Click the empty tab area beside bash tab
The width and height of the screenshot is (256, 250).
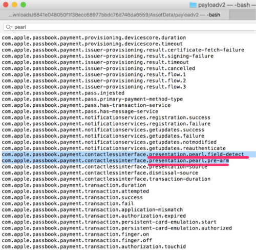tap(243, 15)
